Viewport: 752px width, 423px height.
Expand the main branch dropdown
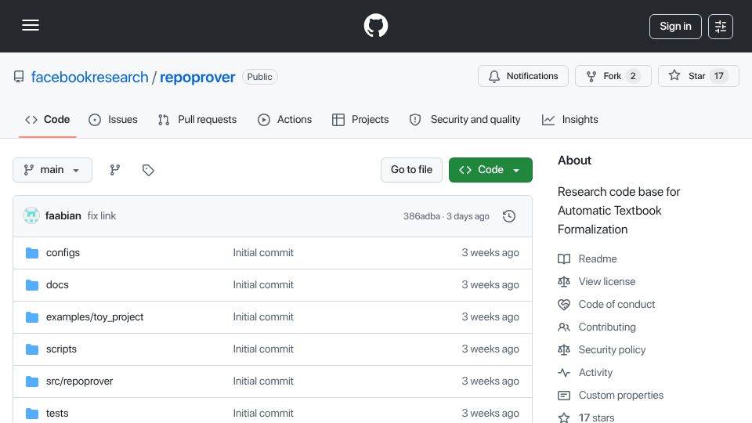(x=52, y=170)
